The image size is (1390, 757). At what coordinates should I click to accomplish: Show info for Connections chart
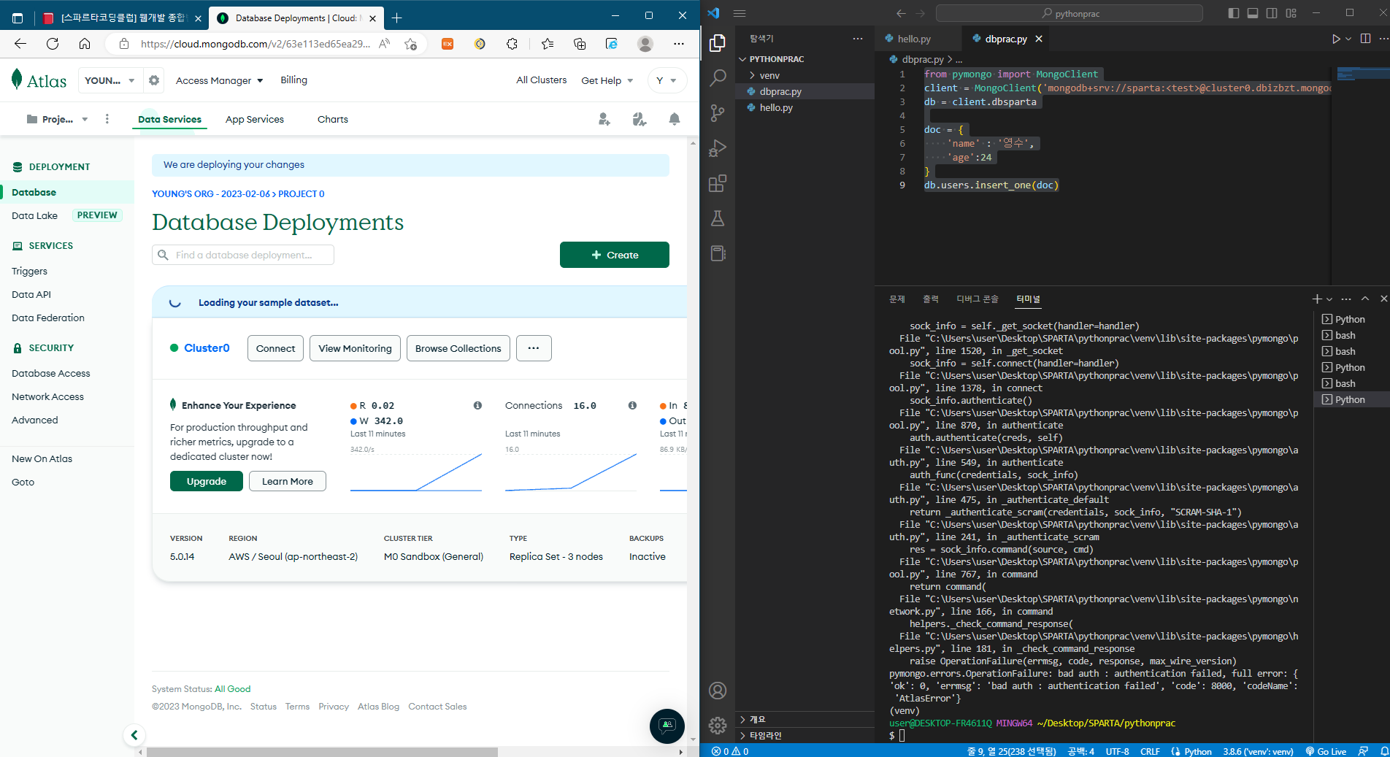[x=632, y=405]
